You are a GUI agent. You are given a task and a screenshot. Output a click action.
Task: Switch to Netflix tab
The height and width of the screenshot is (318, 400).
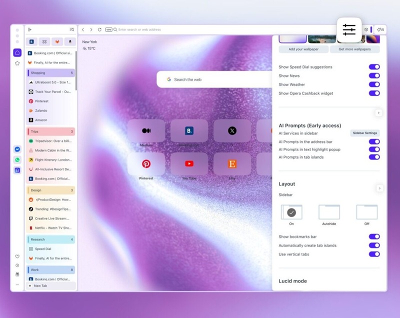pos(50,228)
